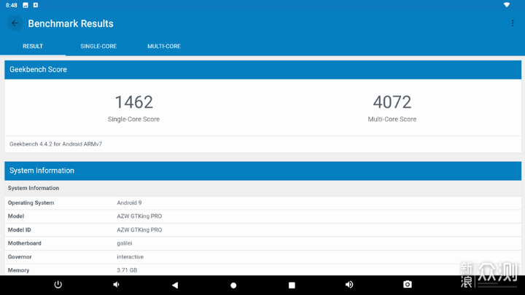
Task: Open recent apps with square button
Action: click(292, 285)
